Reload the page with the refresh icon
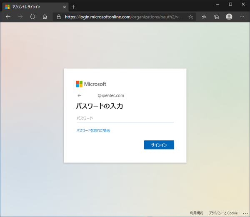 pyautogui.click(x=32, y=17)
